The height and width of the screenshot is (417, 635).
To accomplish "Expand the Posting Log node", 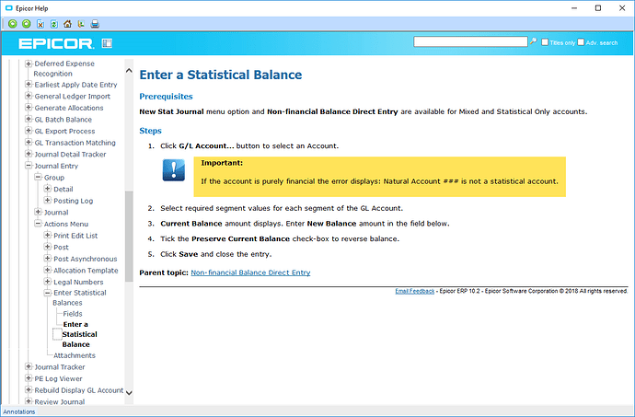I will coord(47,201).
